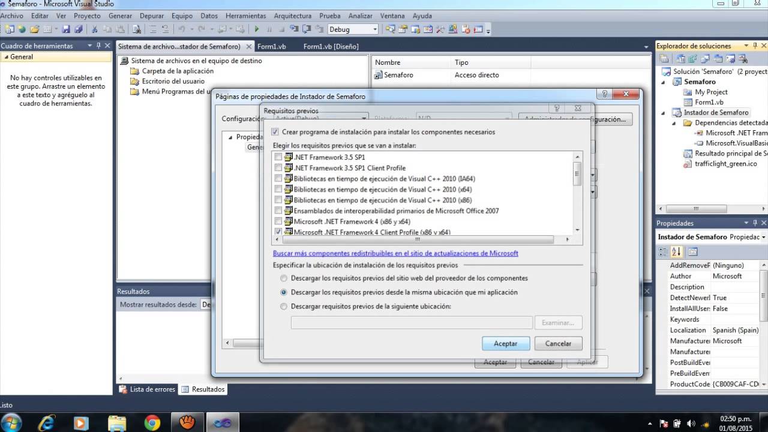Click the Find in Files toolbar icon

click(x=137, y=29)
